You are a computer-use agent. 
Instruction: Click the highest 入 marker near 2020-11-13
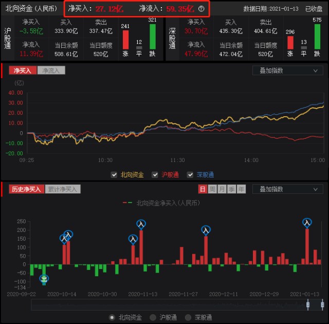141,225
